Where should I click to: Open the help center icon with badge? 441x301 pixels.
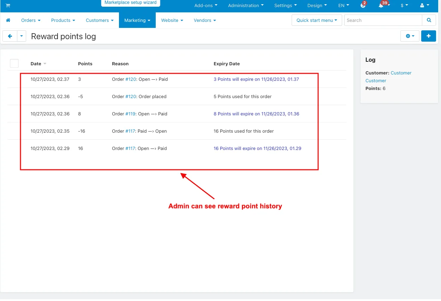tap(363, 6)
